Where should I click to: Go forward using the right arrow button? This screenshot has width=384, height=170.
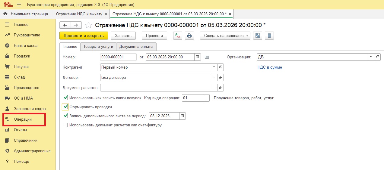tap(76, 25)
